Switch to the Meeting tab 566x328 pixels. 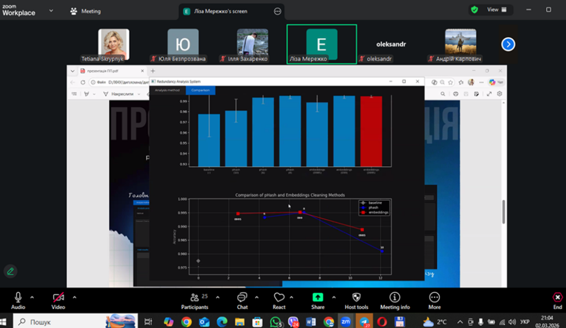[86, 11]
